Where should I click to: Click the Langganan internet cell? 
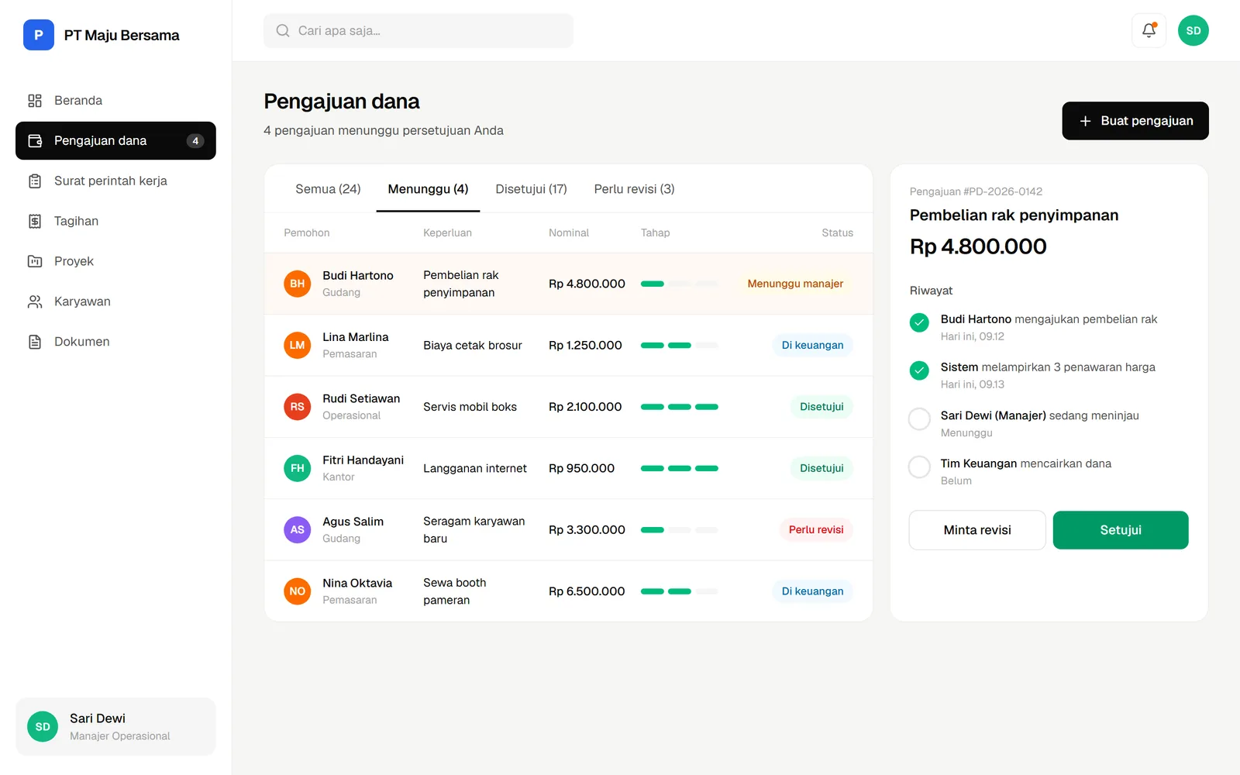coord(475,468)
